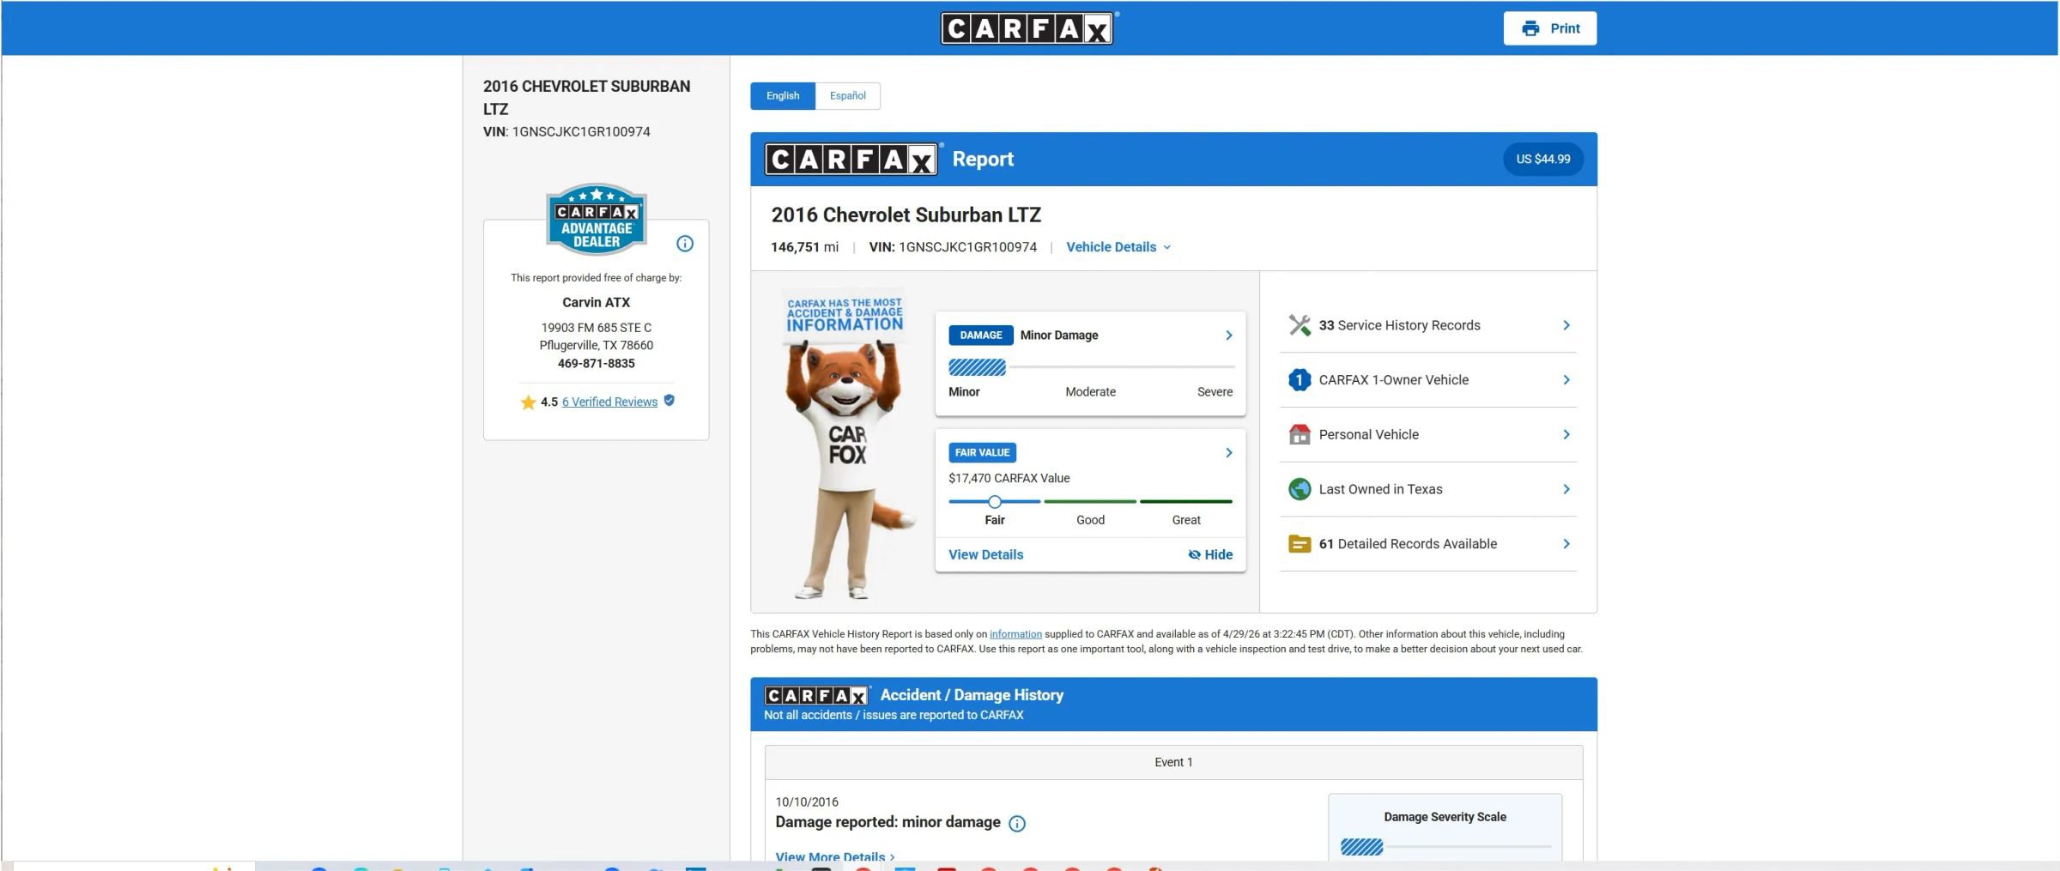Switch report language to English

(x=783, y=95)
